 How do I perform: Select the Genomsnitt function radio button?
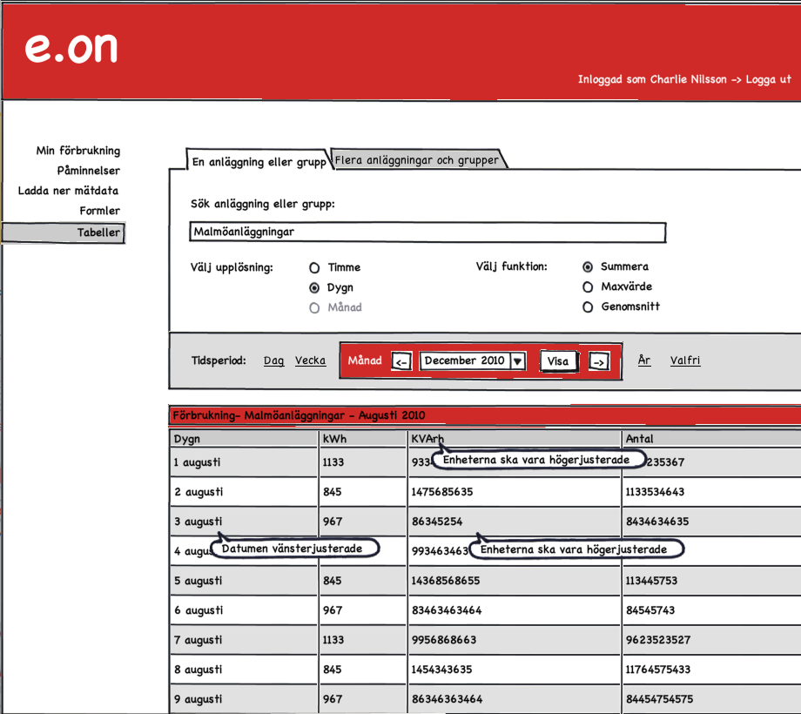tap(588, 306)
